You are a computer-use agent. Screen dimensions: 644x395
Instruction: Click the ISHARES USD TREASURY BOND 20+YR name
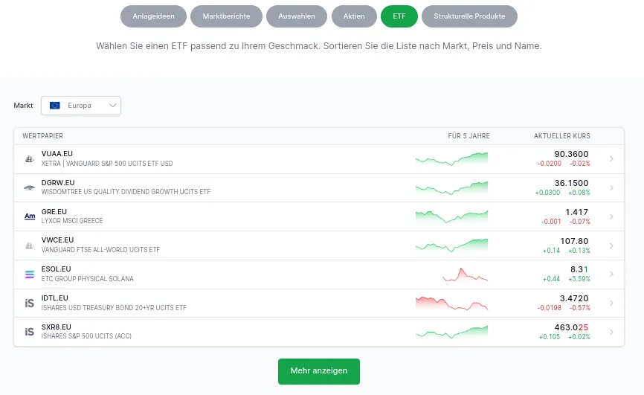114,308
